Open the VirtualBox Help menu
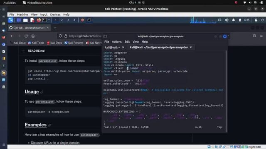266x149 pixels. tap(66, 14)
